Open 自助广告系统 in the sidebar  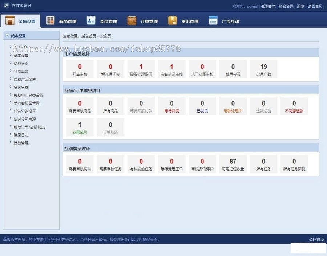click(25, 79)
